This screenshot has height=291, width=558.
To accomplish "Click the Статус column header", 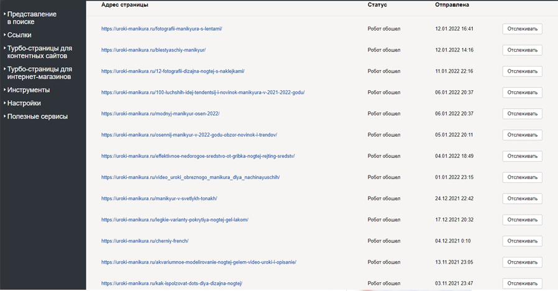I will 377,5.
